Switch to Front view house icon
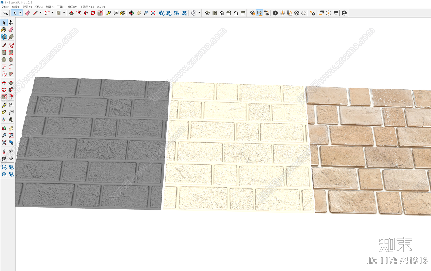431x271 pixels. [222, 13]
